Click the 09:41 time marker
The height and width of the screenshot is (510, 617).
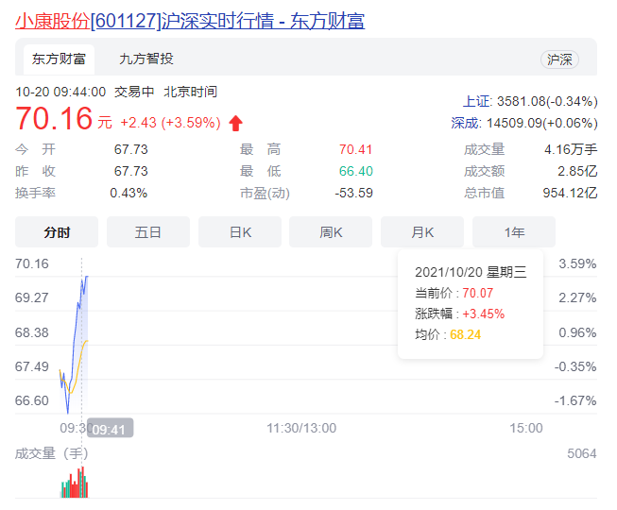[x=110, y=428]
